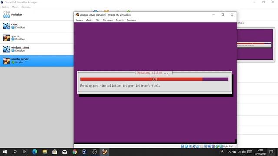Open the audio indicator in the VM status bar

tap(190, 146)
